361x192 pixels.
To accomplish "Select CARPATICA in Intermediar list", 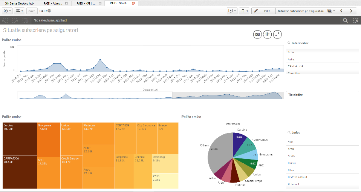I will [x=323, y=66].
